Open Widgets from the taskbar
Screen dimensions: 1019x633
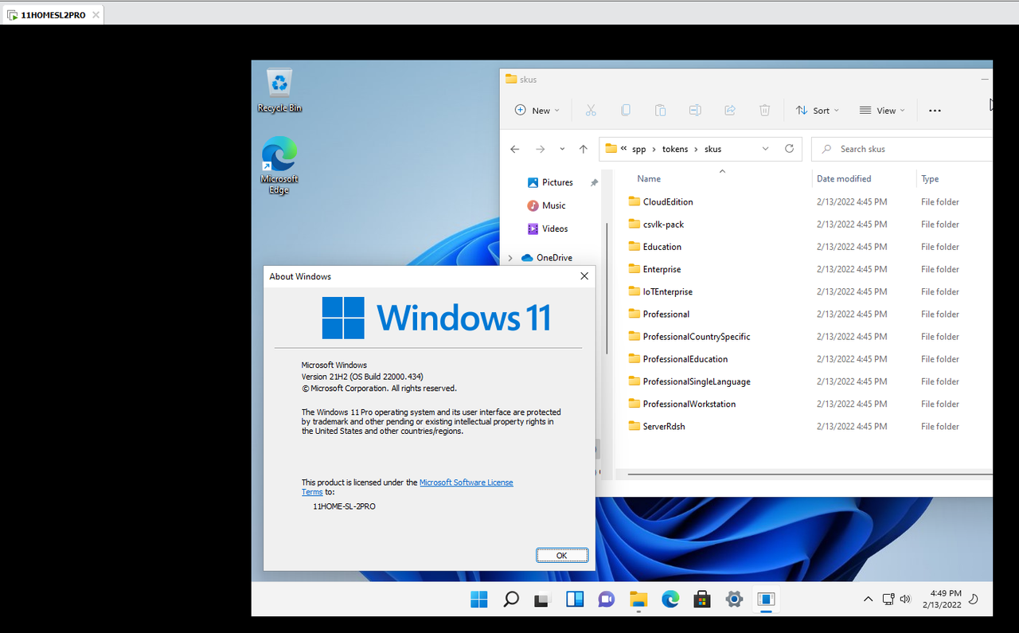[x=575, y=600]
